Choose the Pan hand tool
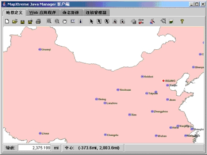Screen dimensions: 207x155 pyautogui.click(x=65, y=21)
